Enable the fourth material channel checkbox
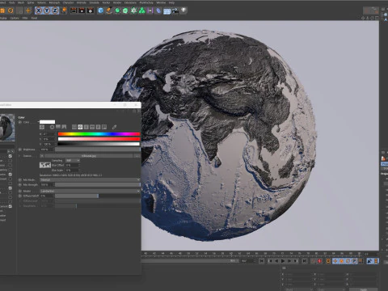 click(11, 170)
